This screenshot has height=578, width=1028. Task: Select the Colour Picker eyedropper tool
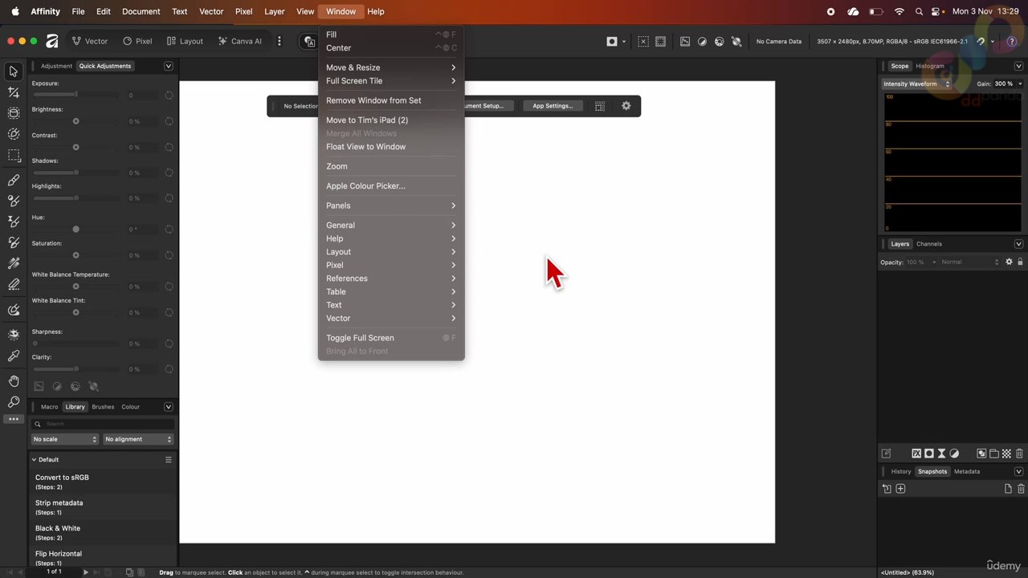(x=14, y=356)
